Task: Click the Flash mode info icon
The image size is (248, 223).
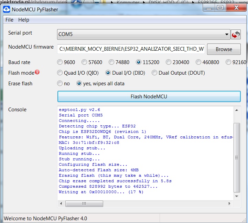Action: [37, 72]
